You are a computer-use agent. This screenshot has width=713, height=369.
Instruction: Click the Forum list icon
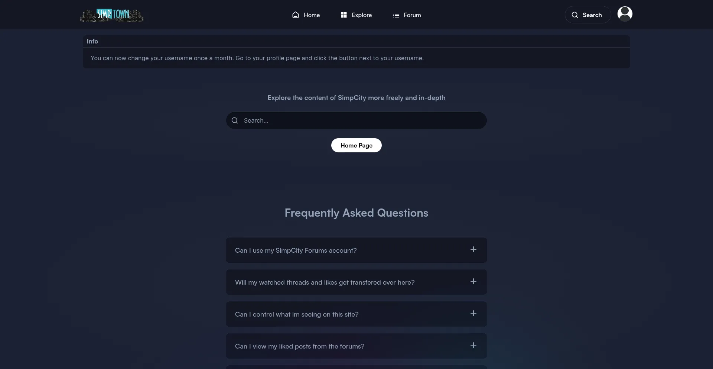coord(396,15)
